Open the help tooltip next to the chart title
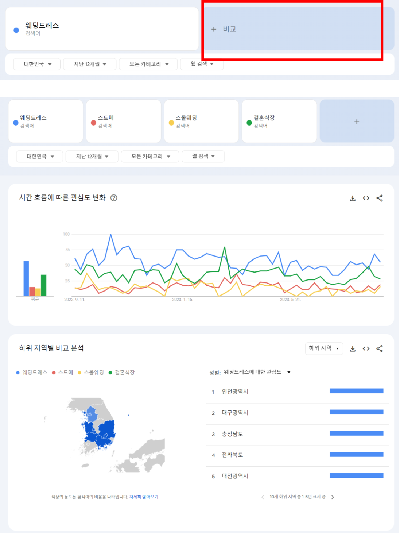400x536 pixels. [113, 198]
